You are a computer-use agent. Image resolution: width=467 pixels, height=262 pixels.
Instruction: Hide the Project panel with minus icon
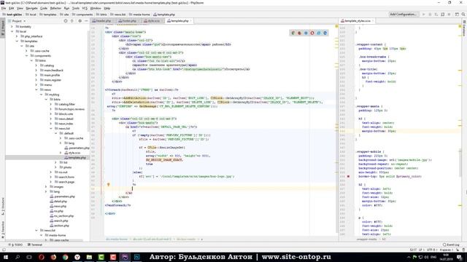(x=86, y=21)
